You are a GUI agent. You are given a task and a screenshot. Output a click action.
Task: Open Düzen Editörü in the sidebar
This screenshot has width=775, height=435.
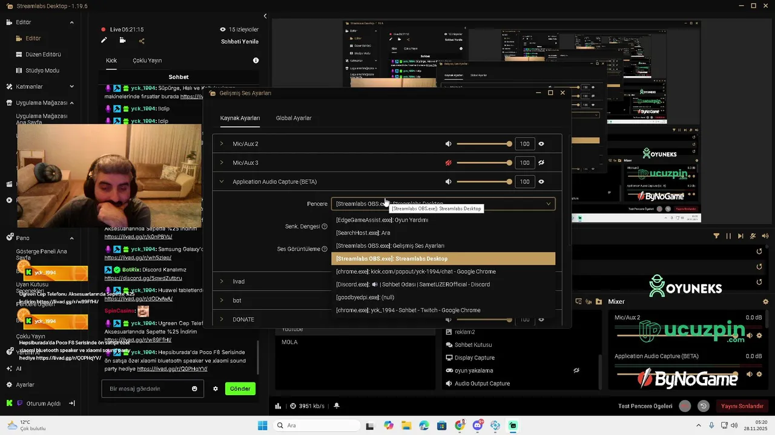tap(43, 54)
